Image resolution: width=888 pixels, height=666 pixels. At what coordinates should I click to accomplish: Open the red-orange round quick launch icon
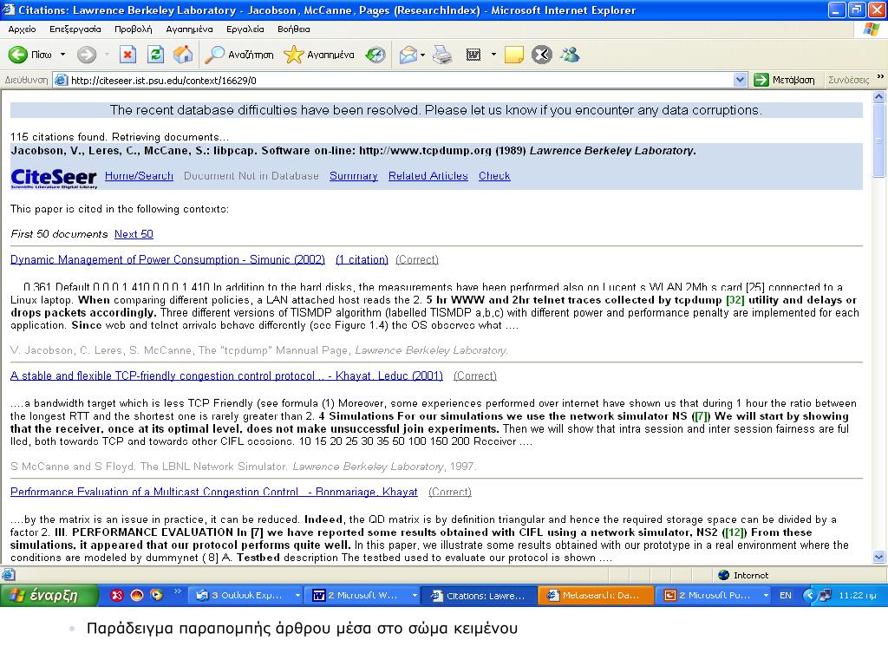[136, 595]
